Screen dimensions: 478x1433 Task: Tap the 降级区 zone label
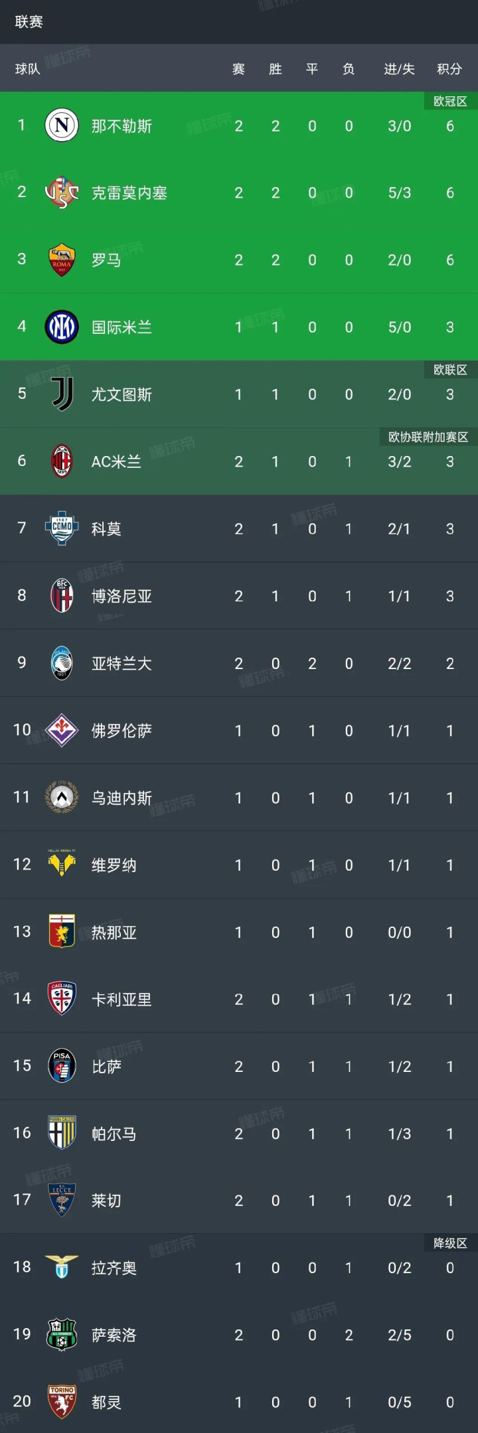[450, 1243]
